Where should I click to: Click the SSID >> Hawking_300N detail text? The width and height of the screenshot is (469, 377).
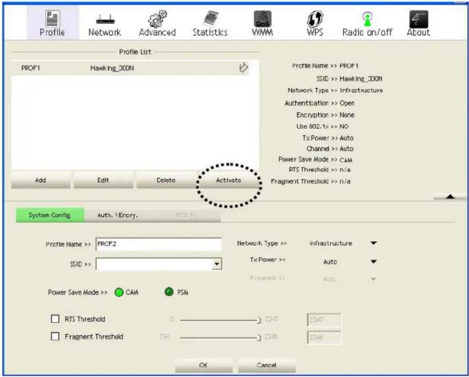pos(350,79)
